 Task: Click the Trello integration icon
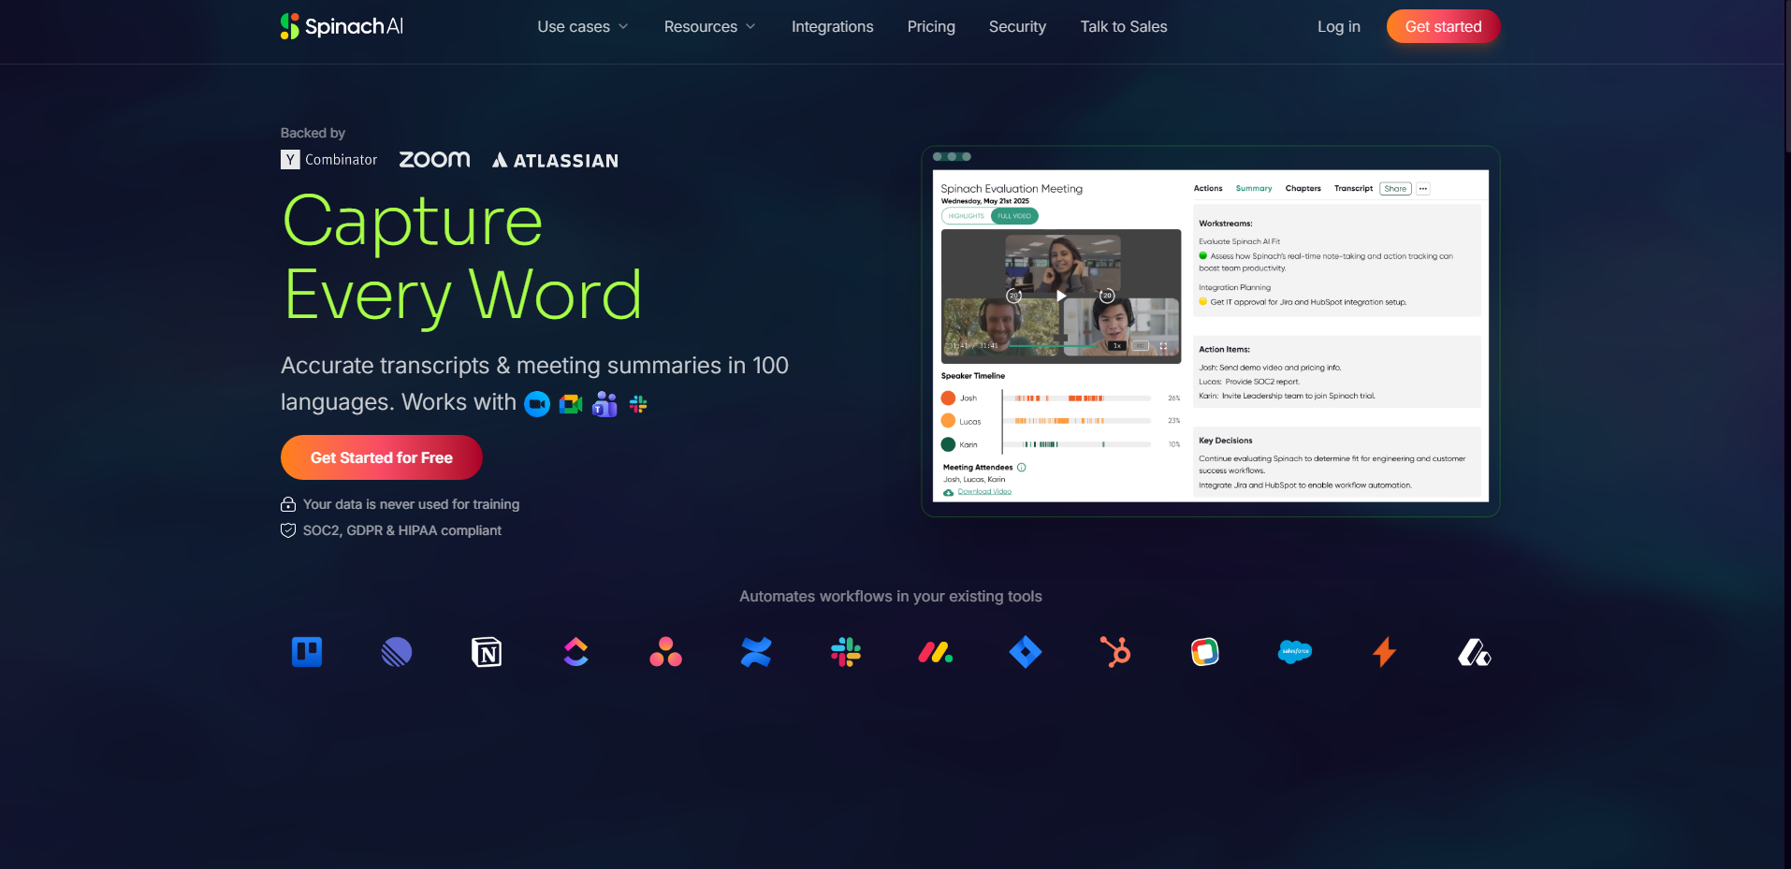(307, 652)
